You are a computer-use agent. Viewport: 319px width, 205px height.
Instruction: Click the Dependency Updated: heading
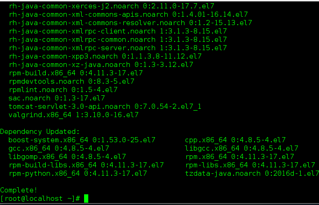point(40,132)
